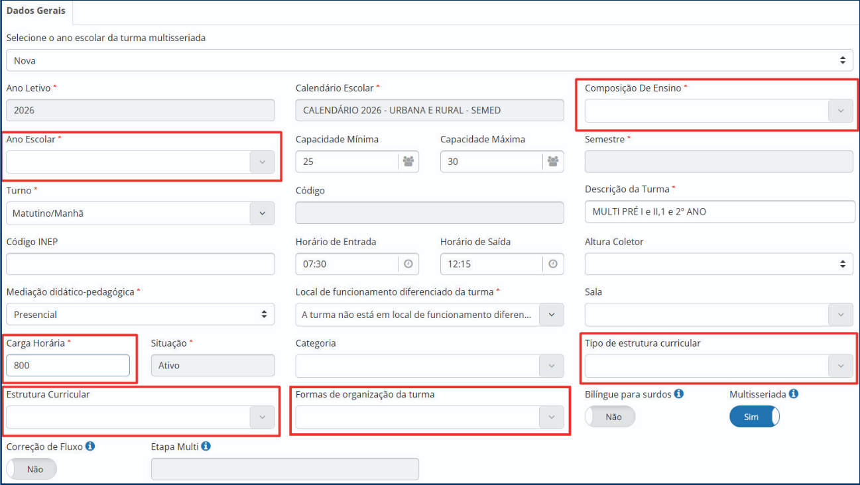The width and height of the screenshot is (860, 485).
Task: Select the Dados Gerais tab
Action: [36, 11]
